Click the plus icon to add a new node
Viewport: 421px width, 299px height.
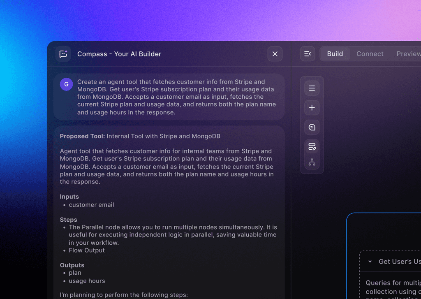(x=312, y=107)
